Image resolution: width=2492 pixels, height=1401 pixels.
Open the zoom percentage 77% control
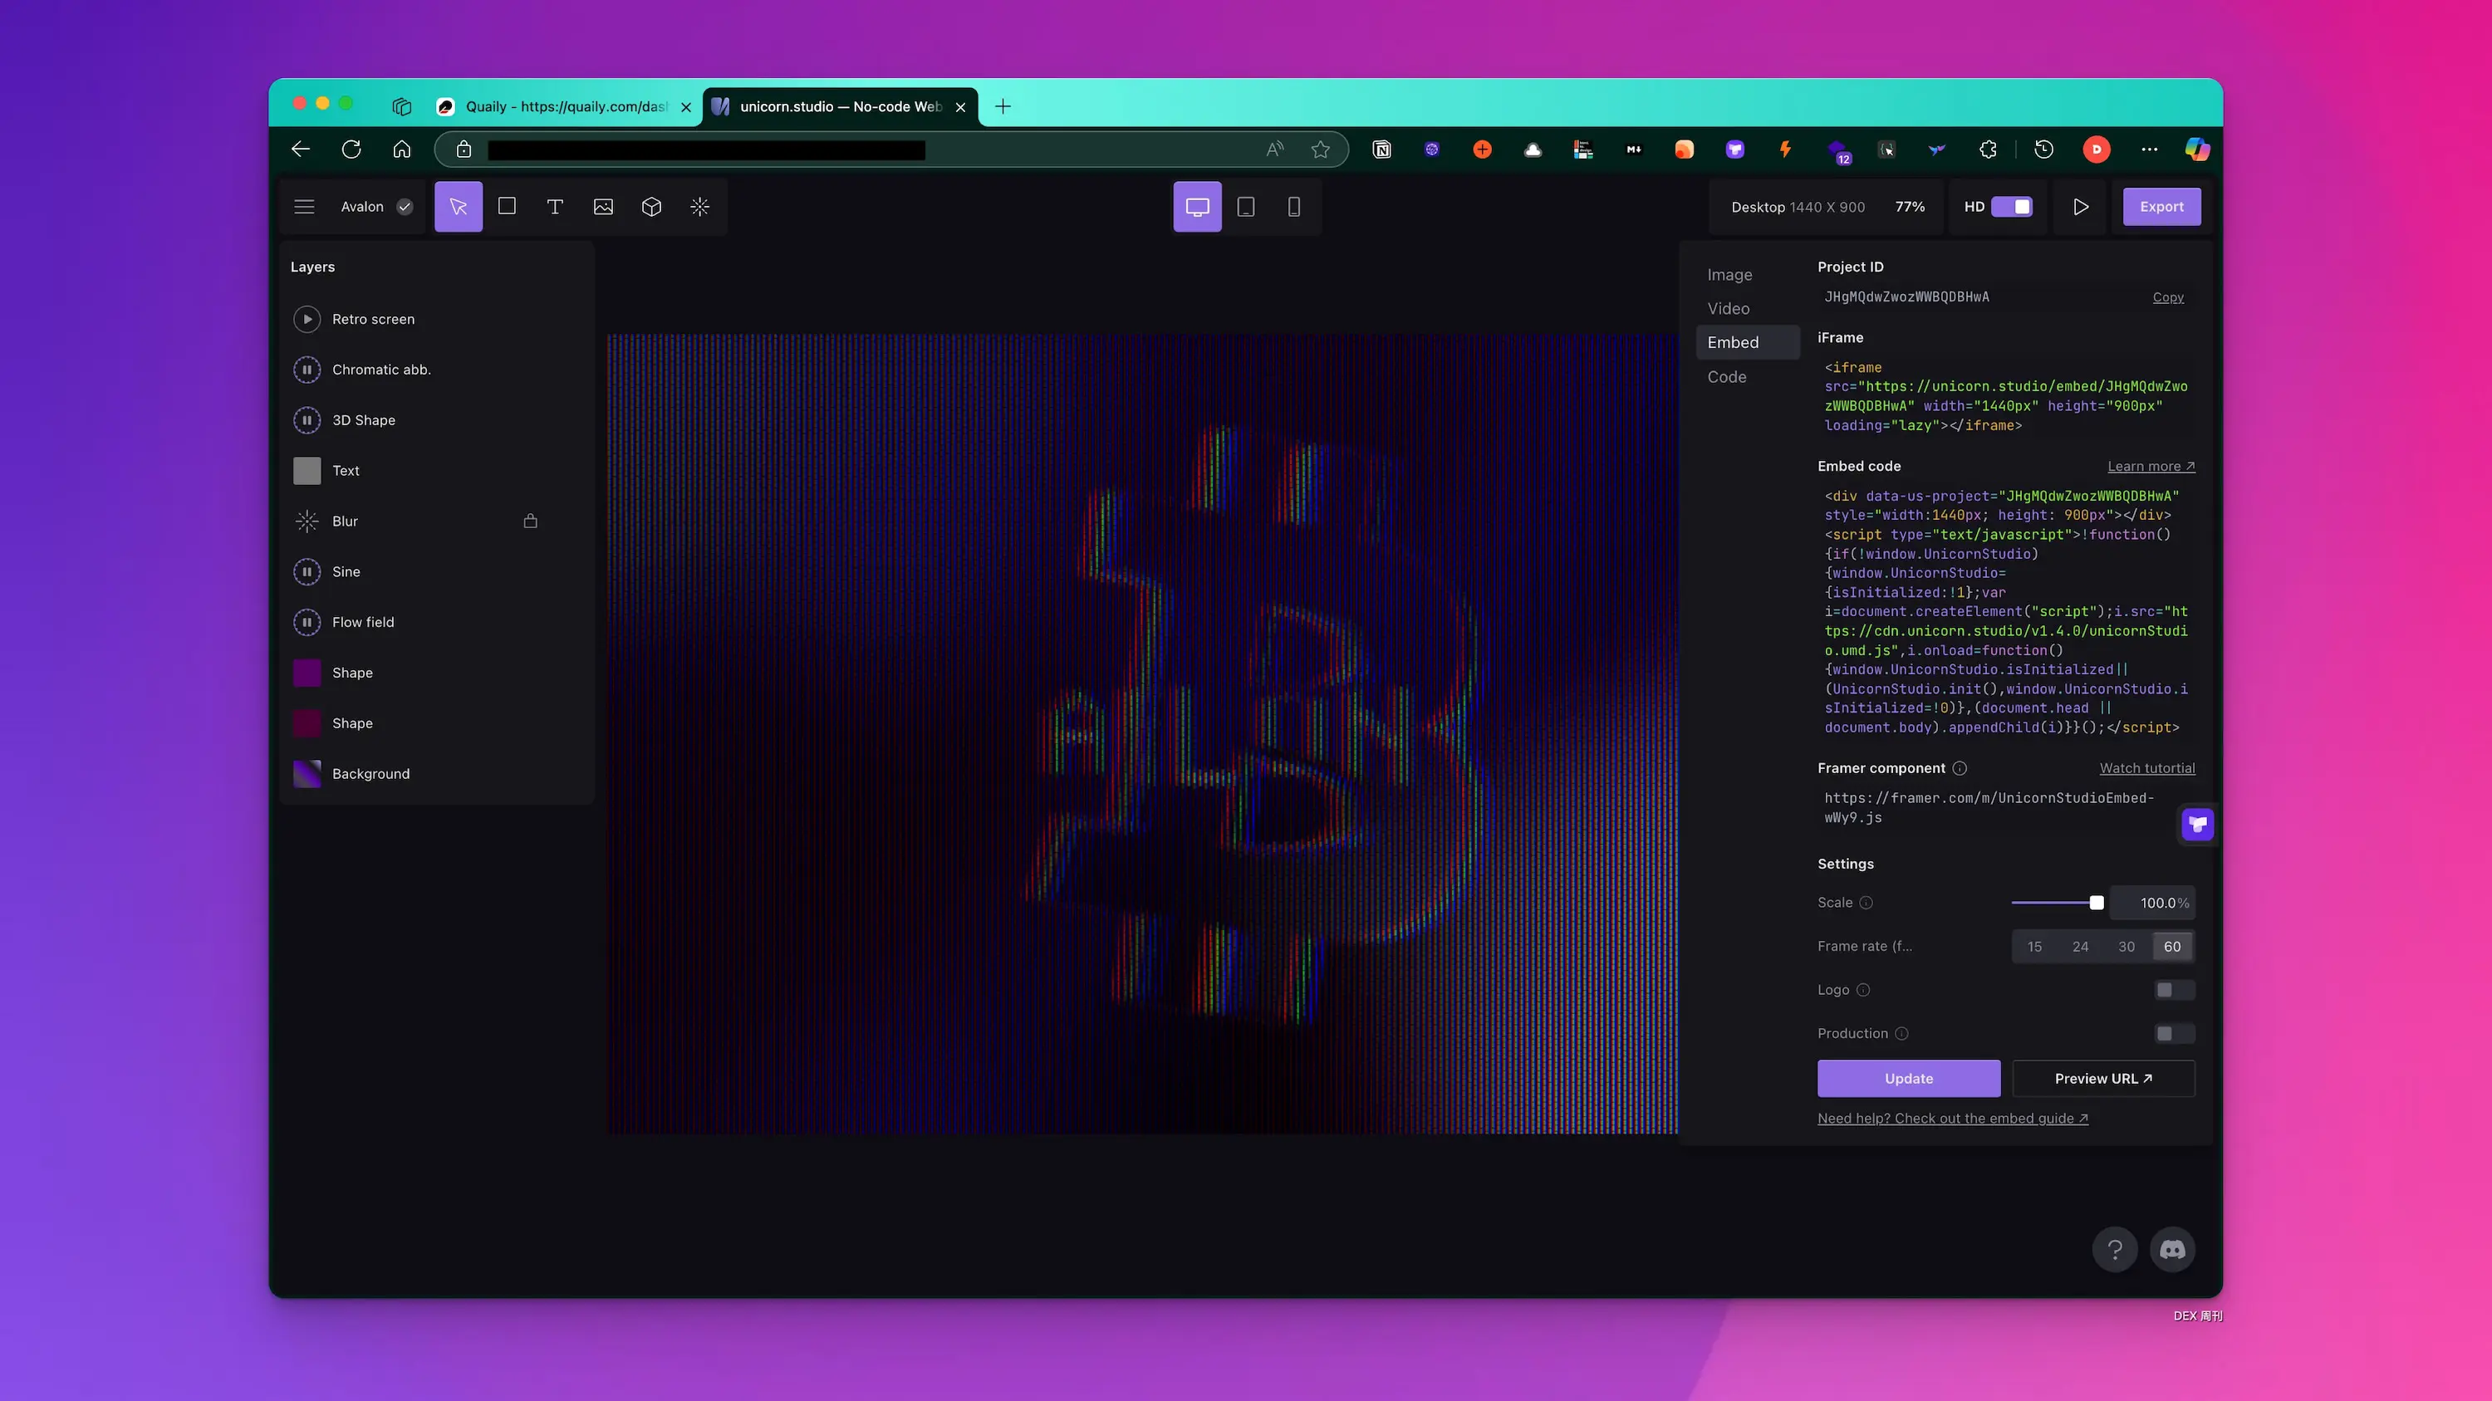pyautogui.click(x=1910, y=207)
